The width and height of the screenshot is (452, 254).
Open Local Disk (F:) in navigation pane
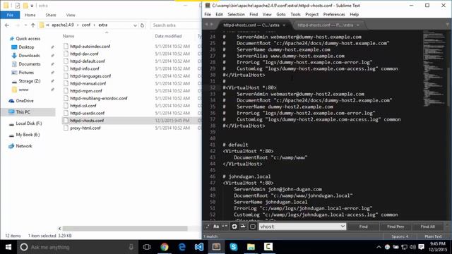28,123
